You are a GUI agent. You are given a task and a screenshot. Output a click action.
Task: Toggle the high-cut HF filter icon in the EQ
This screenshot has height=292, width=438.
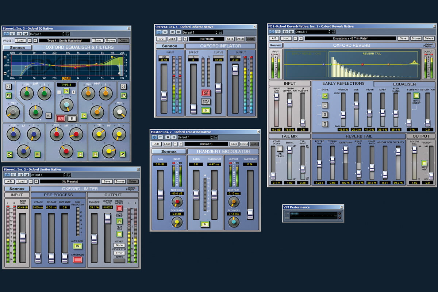tap(124, 96)
